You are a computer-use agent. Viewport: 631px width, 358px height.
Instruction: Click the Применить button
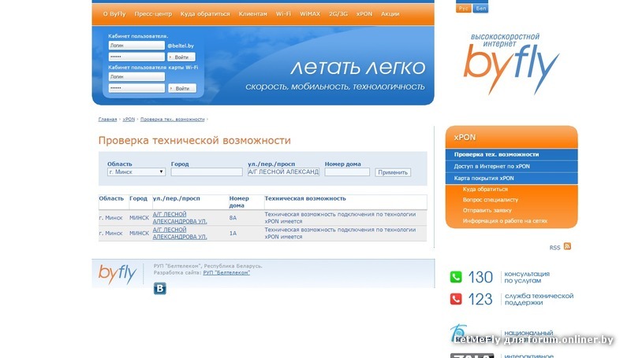point(393,172)
